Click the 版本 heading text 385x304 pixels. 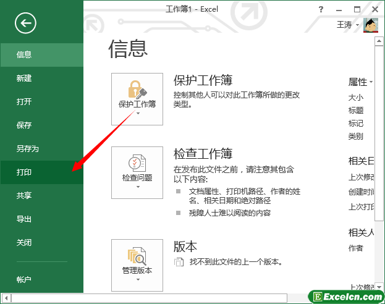pos(185,247)
